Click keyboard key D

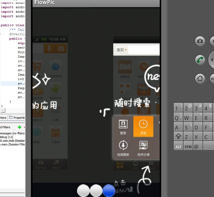198,126
